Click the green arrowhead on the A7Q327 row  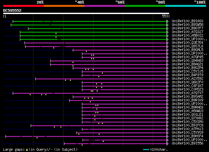pos(168,32)
